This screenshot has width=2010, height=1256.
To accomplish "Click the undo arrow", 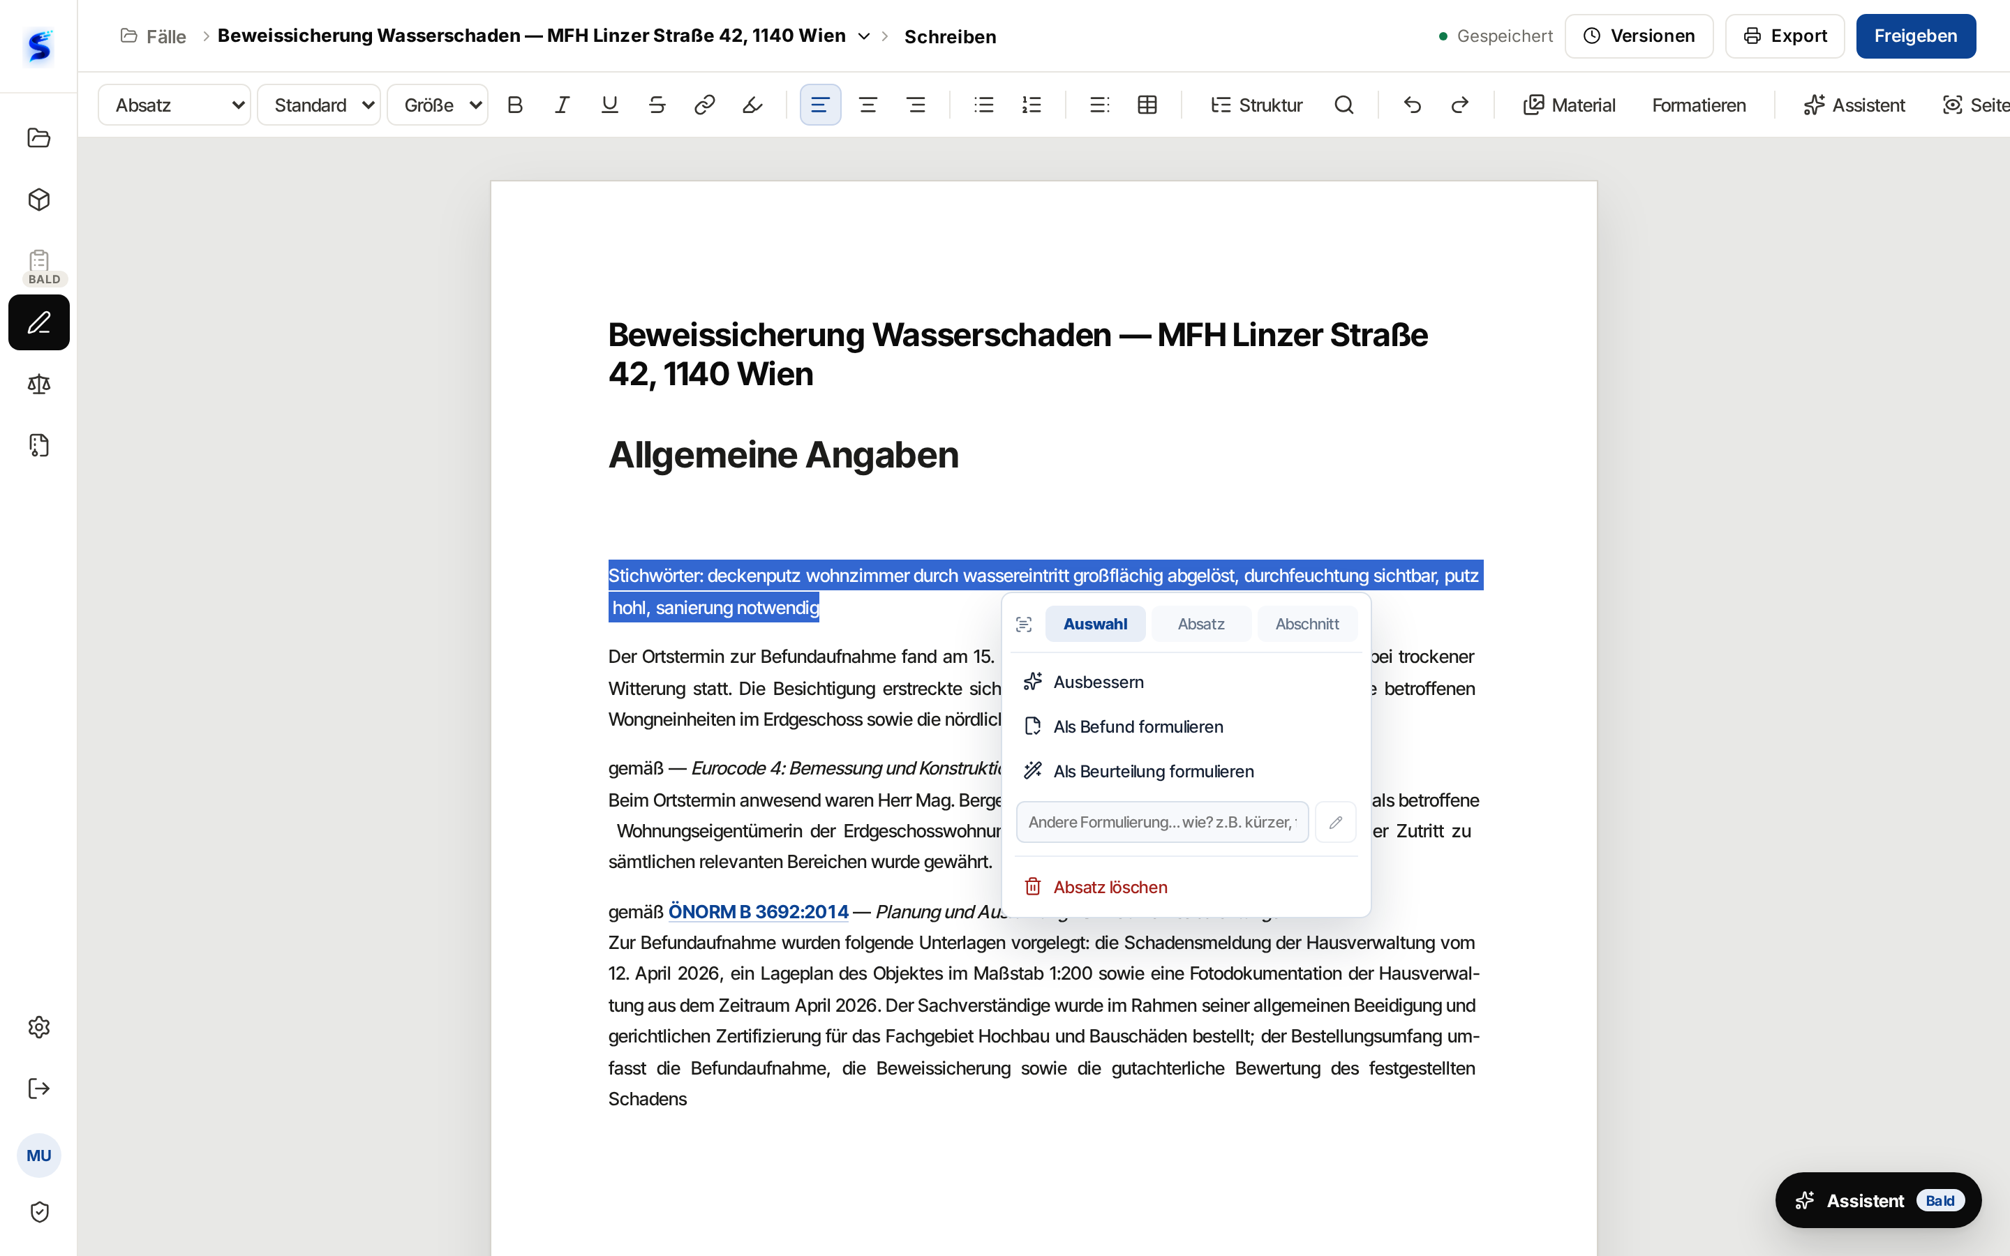I will coord(1412,105).
